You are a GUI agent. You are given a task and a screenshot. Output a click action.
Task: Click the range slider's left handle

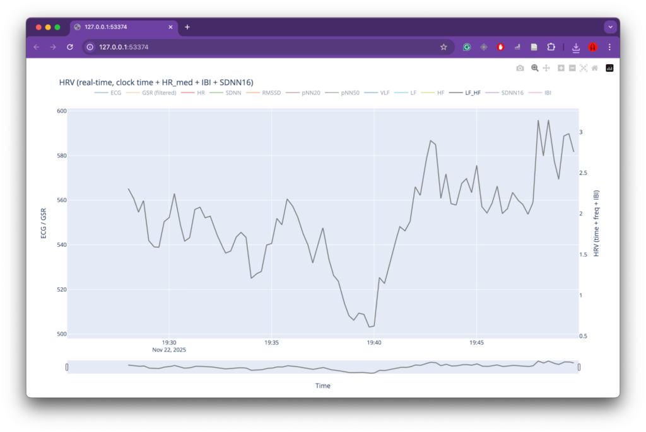coord(67,367)
